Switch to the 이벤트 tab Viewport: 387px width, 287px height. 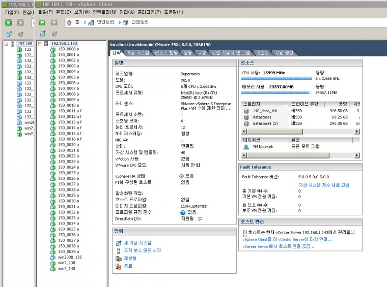[x=262, y=53]
